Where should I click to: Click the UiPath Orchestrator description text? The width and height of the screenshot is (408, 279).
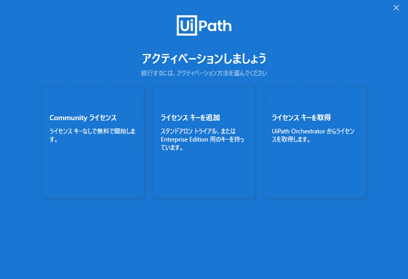point(313,135)
